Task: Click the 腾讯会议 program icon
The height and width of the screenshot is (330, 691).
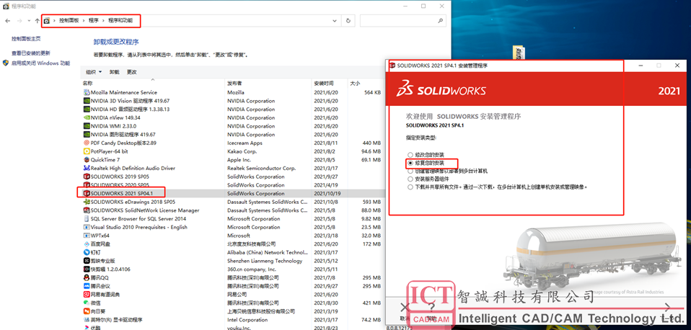Action: 87,286
